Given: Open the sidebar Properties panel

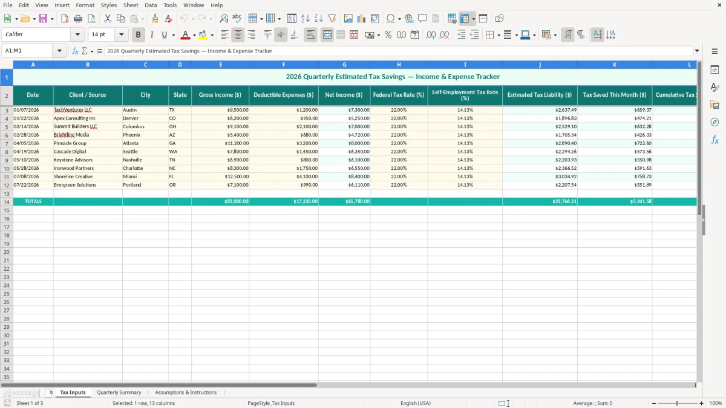Looking at the screenshot, I should pyautogui.click(x=715, y=70).
